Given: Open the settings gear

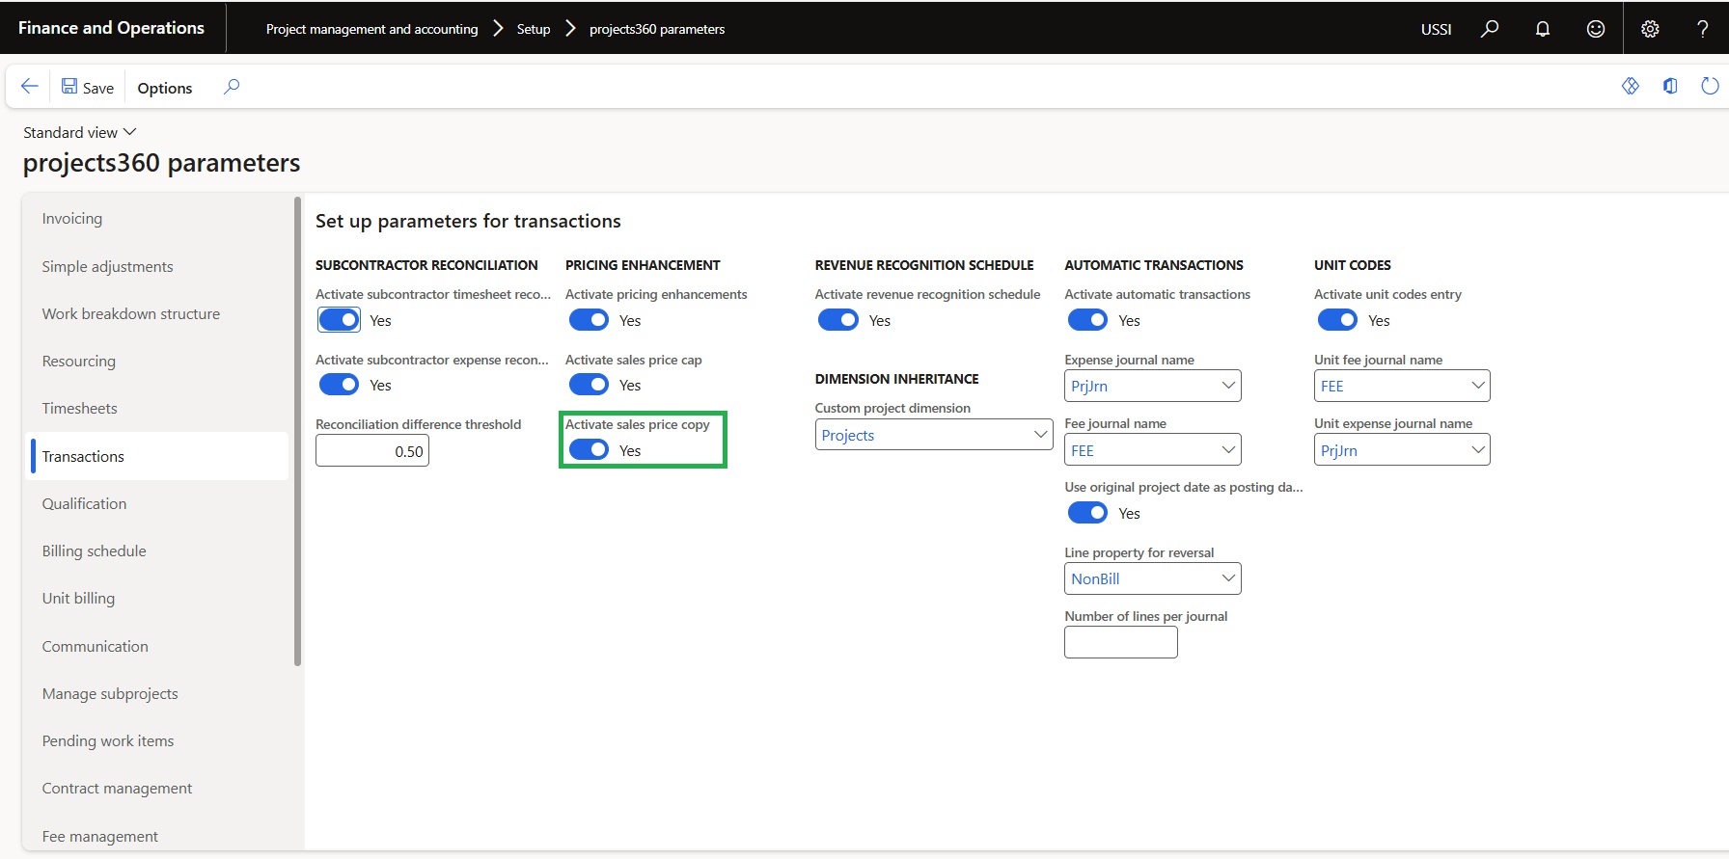Looking at the screenshot, I should coord(1650,29).
